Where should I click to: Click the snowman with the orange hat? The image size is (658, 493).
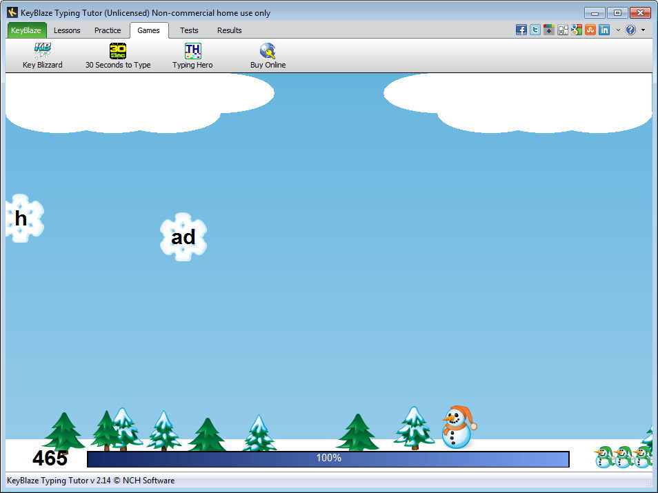coord(457,427)
